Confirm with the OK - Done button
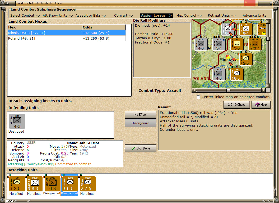This screenshot has height=203, width=279. [x=140, y=148]
